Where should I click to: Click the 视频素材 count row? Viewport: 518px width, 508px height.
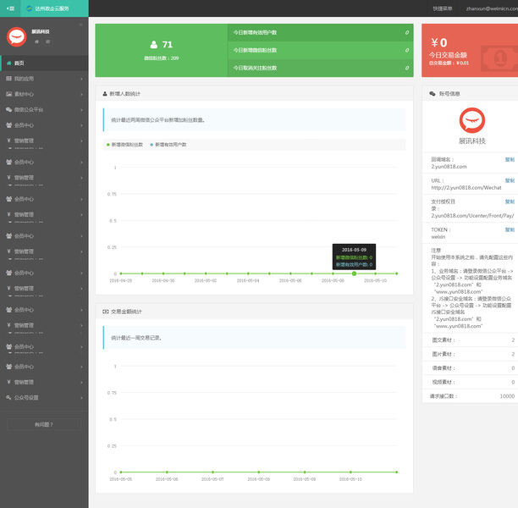[470, 383]
